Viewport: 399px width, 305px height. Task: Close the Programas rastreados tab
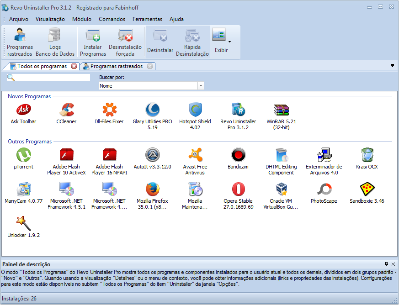click(x=150, y=66)
